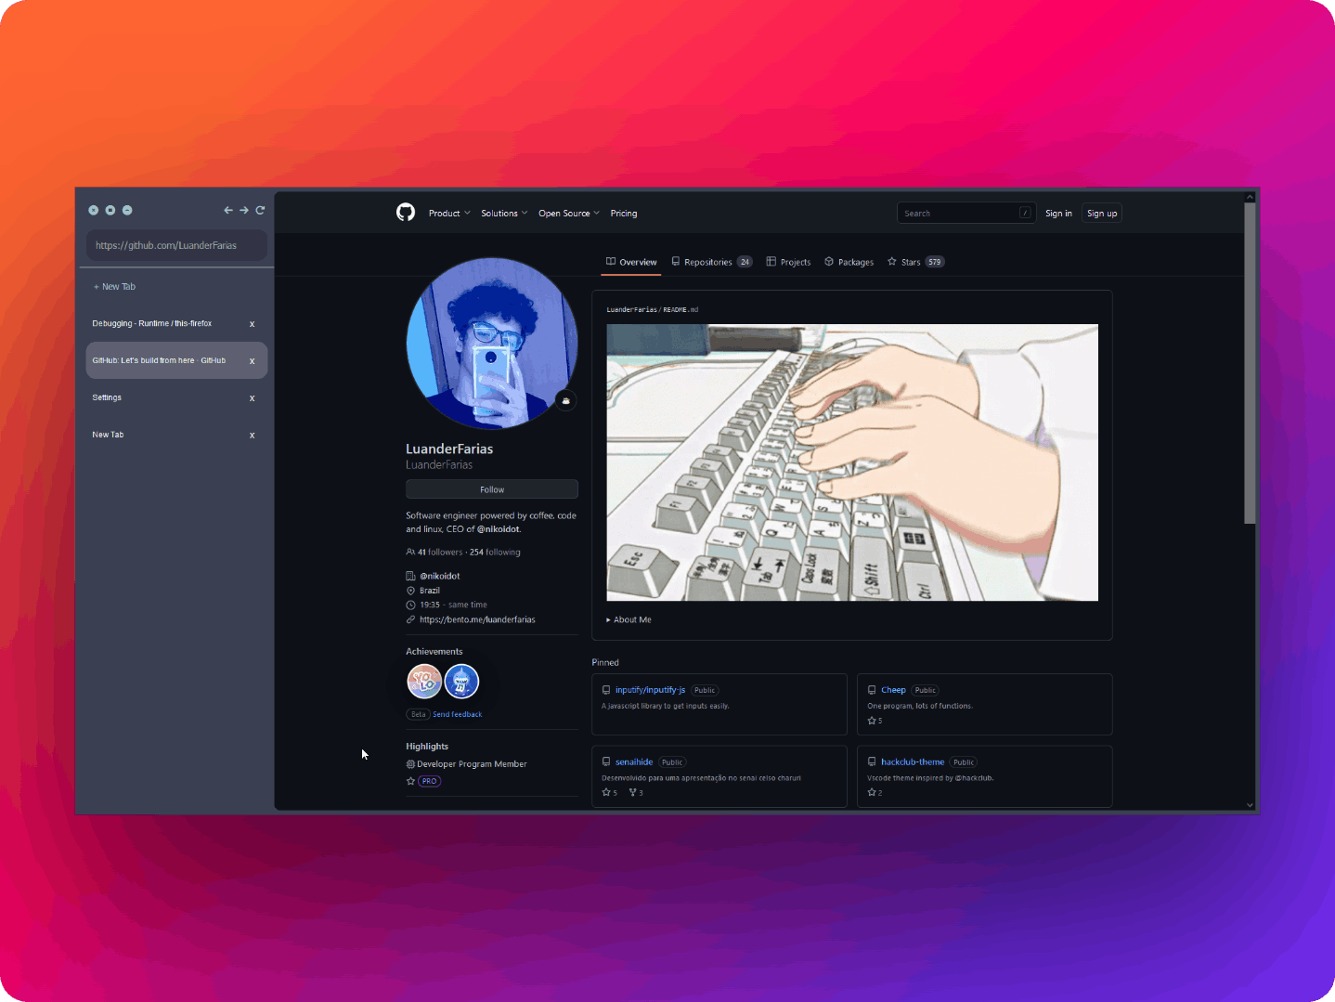
Task: Click the profile status emoji badge
Action: [x=565, y=400]
